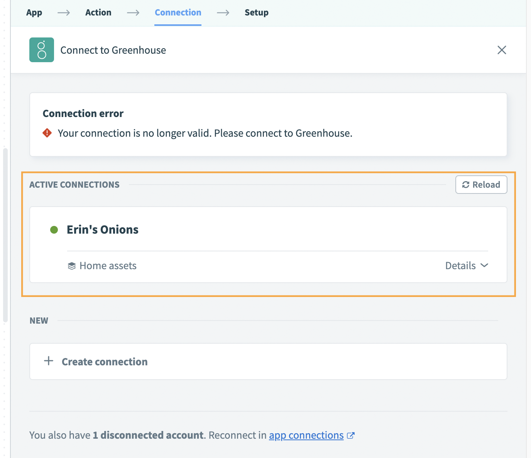531x458 pixels.
Task: Click the Greenhouse app logo
Action: pos(42,50)
